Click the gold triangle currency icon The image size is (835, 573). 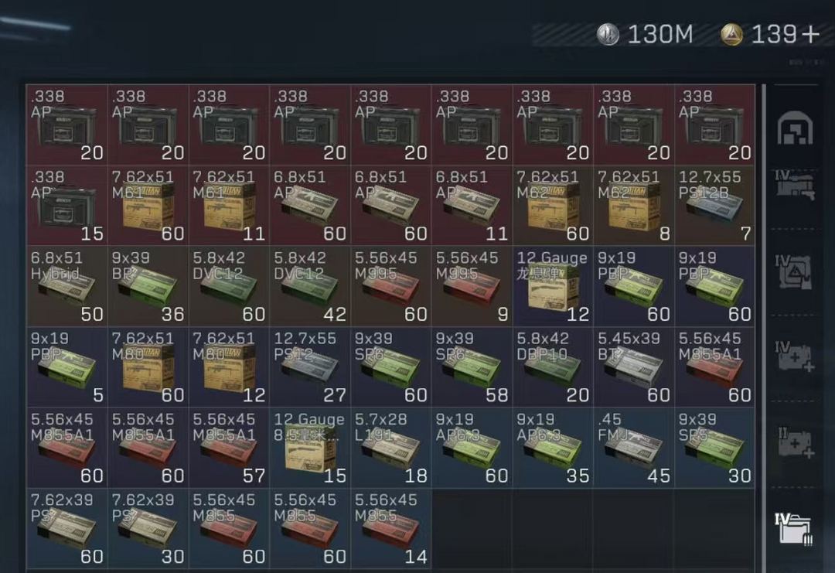click(x=731, y=35)
